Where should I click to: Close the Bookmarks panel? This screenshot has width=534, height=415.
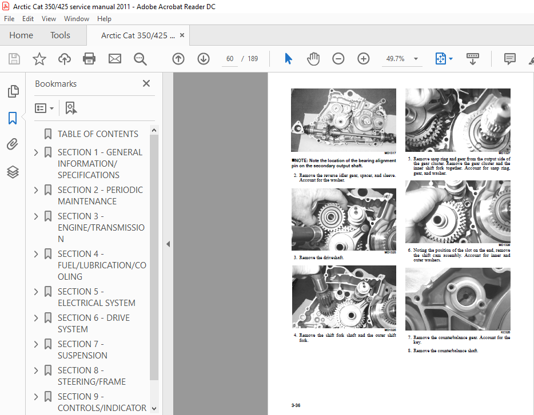tap(146, 83)
